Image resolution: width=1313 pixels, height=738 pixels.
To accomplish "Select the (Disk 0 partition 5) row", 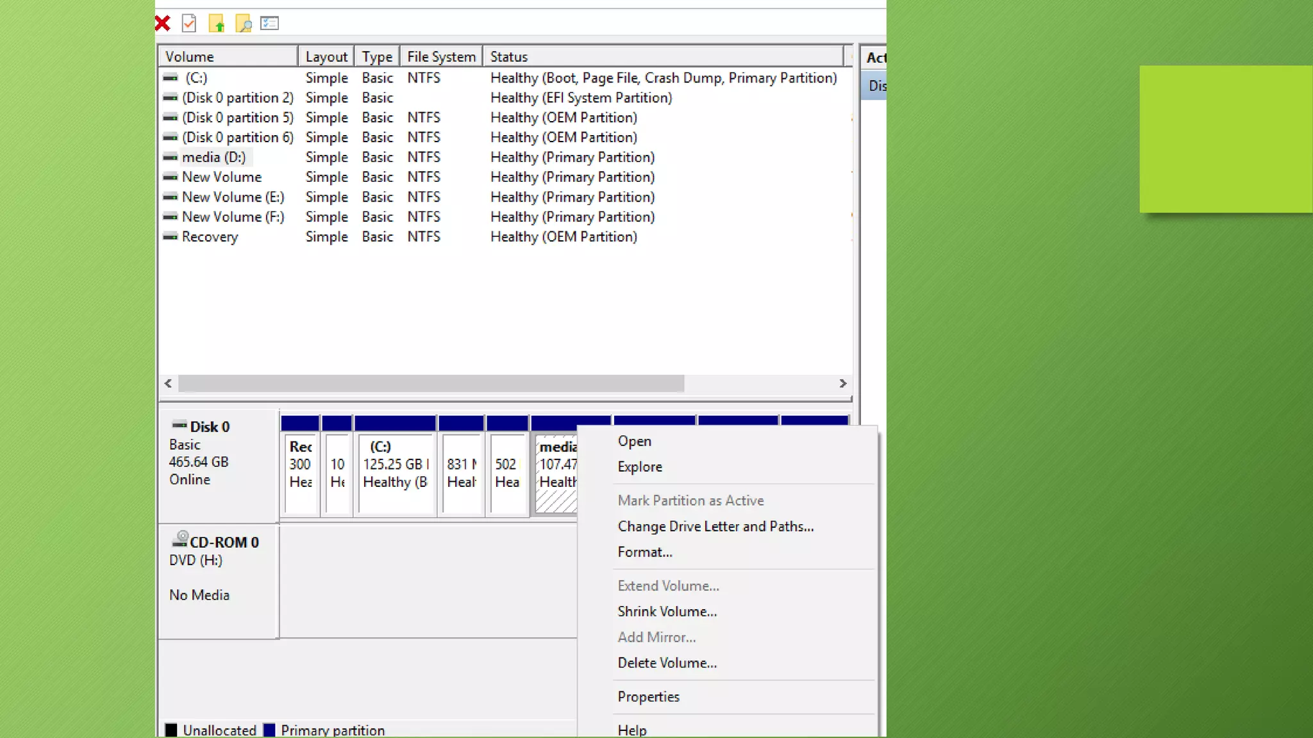I will (x=505, y=117).
